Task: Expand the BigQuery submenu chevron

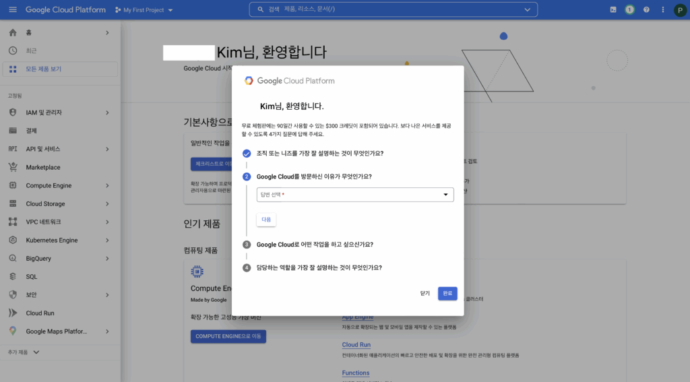Action: click(x=107, y=258)
